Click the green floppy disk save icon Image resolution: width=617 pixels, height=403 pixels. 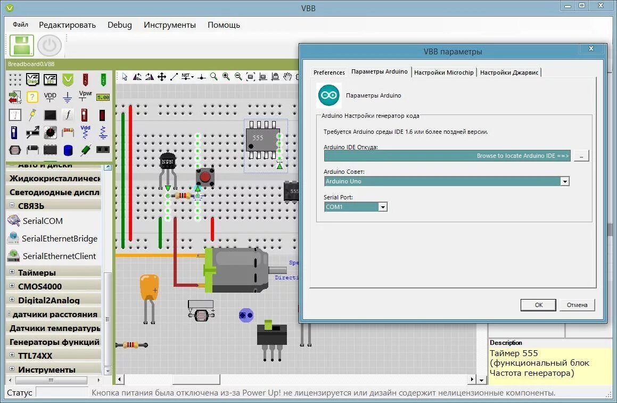coord(22,45)
